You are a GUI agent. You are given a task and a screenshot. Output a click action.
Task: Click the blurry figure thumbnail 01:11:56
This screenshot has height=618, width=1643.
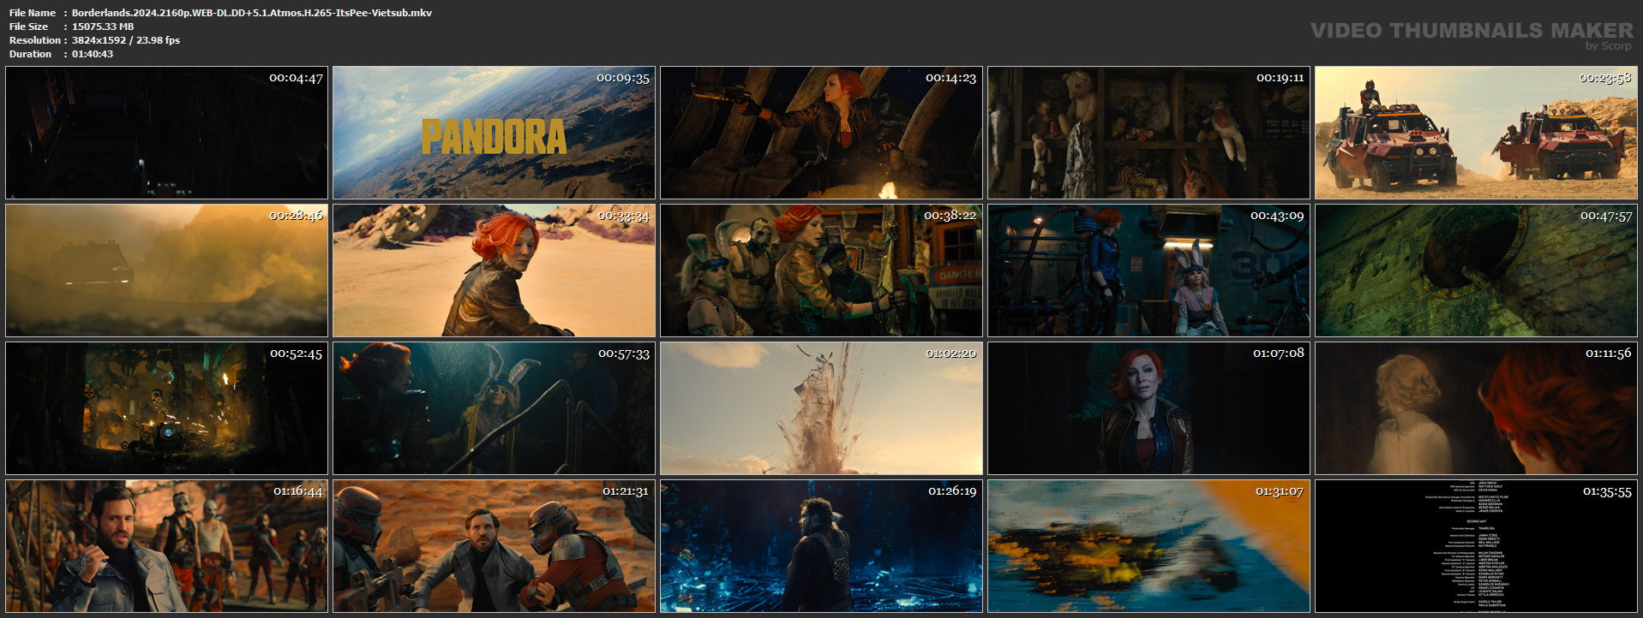tap(1476, 408)
